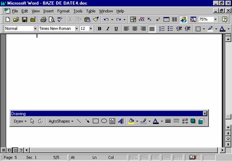This screenshot has height=162, width=232.
Task: Click the Insert Table icon
Action: coord(166,19)
